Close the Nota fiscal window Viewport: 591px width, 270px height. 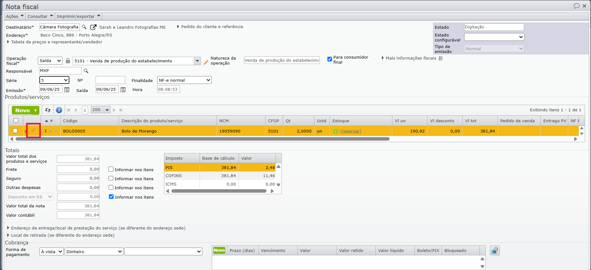(x=584, y=6)
